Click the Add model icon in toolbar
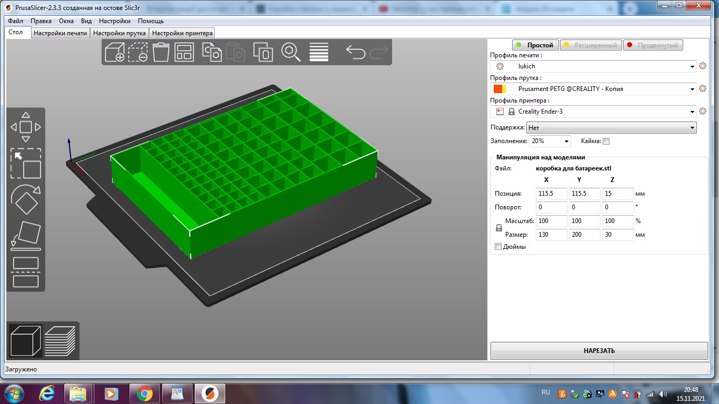The image size is (719, 404). (x=115, y=53)
